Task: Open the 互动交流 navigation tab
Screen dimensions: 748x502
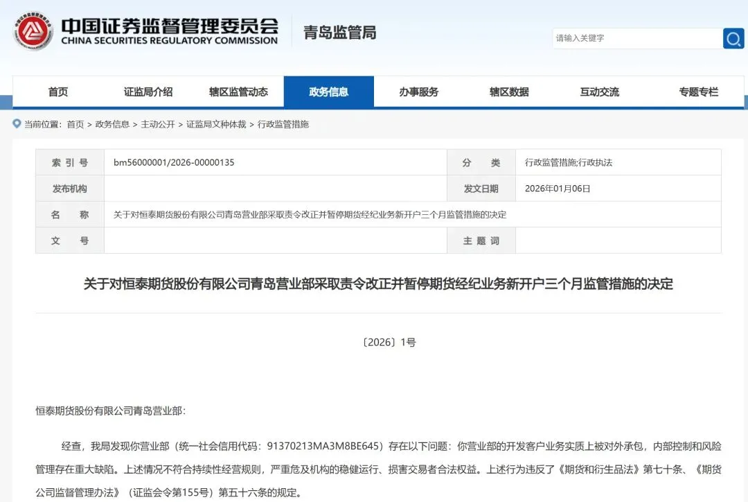Action: coord(599,92)
